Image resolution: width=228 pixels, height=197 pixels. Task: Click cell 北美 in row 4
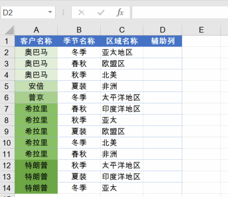(x=122, y=75)
